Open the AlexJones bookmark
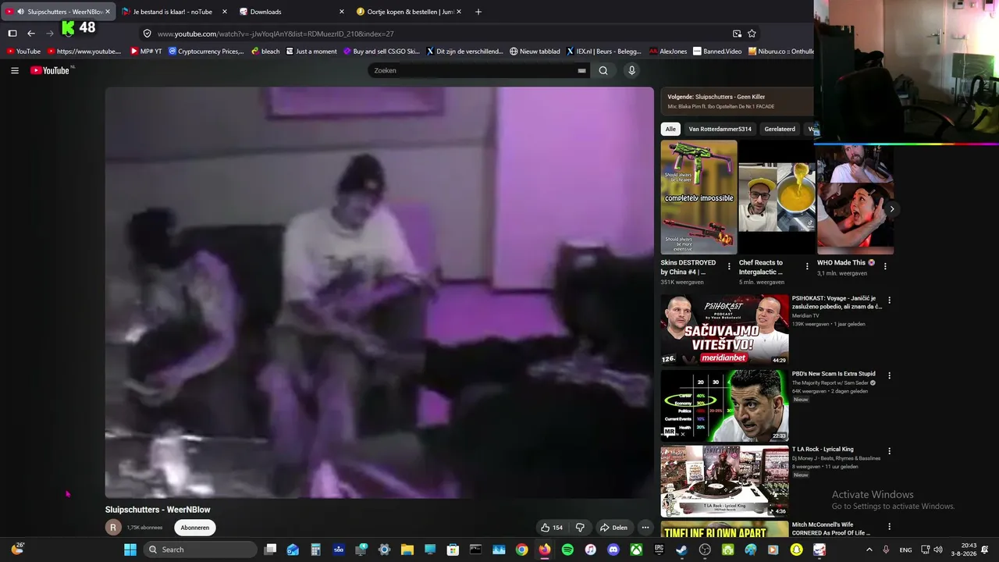The image size is (999, 562). tap(668, 52)
